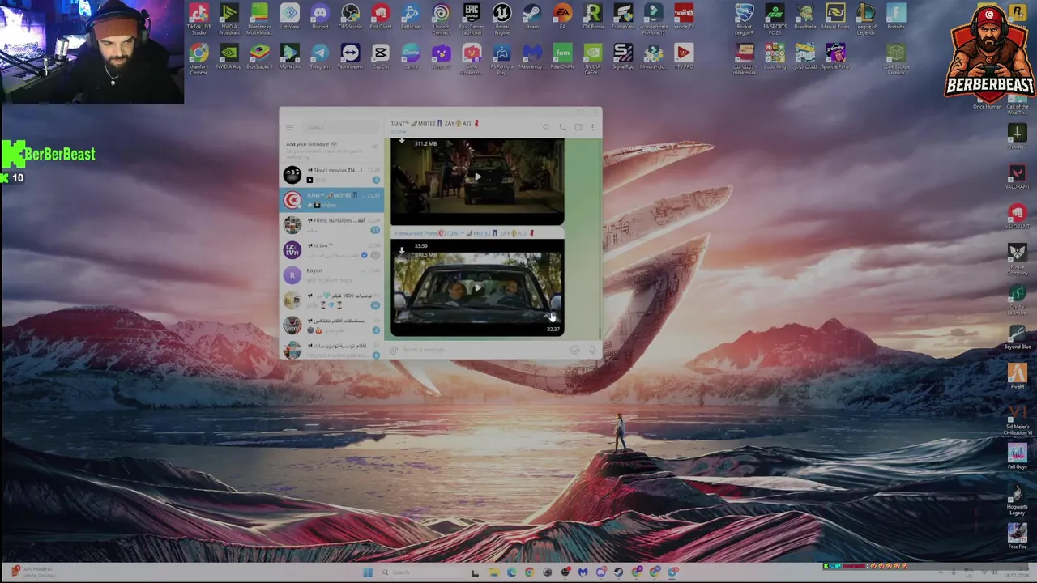
Task: Open Cube Escape Paradox desktop shortcut
Action: pos(895,59)
